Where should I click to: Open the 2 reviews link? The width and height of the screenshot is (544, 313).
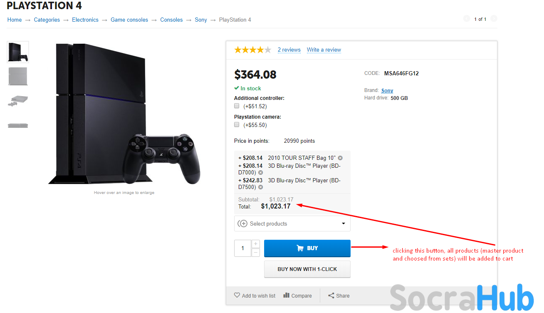tap(289, 50)
